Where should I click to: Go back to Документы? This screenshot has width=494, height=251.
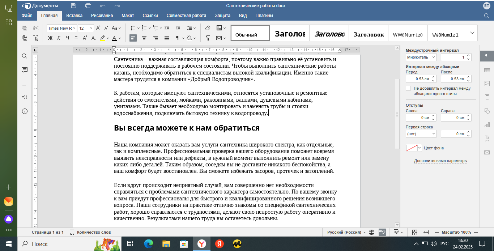(40, 5)
